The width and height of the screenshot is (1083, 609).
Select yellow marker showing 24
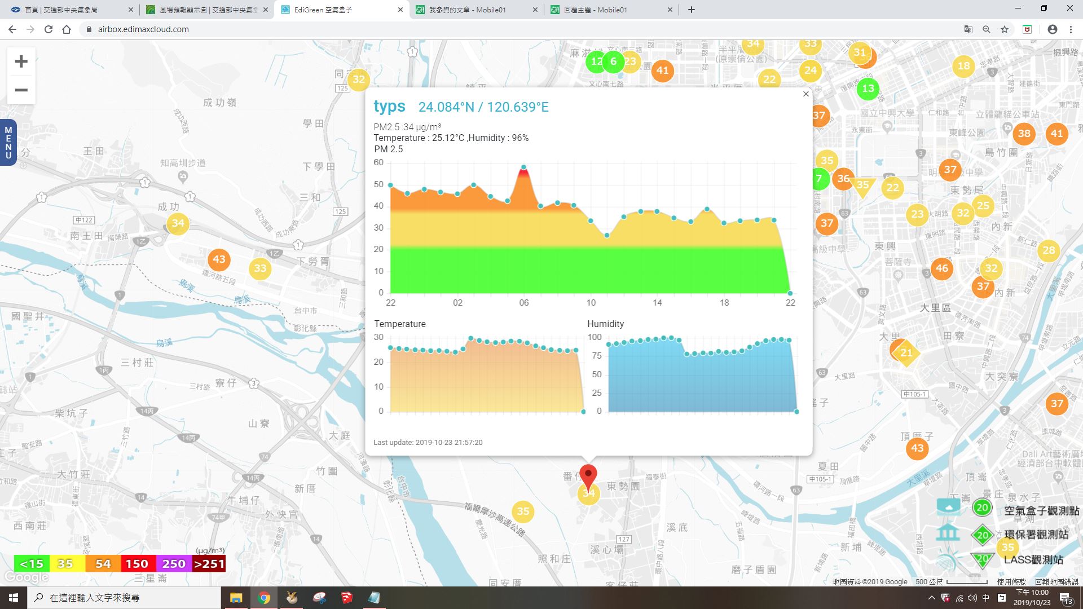pyautogui.click(x=810, y=70)
